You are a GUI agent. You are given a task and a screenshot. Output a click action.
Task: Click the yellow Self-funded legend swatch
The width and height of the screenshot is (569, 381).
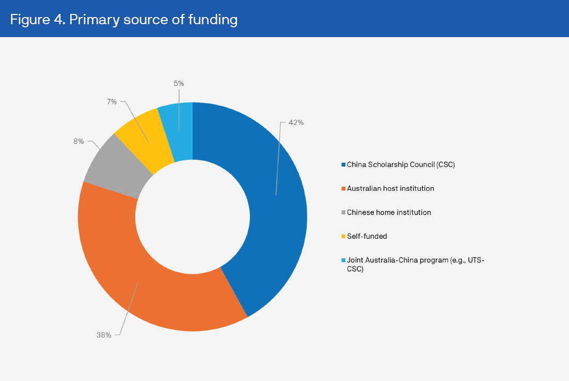click(343, 236)
